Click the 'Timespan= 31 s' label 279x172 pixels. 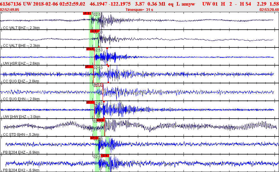tap(139, 9)
